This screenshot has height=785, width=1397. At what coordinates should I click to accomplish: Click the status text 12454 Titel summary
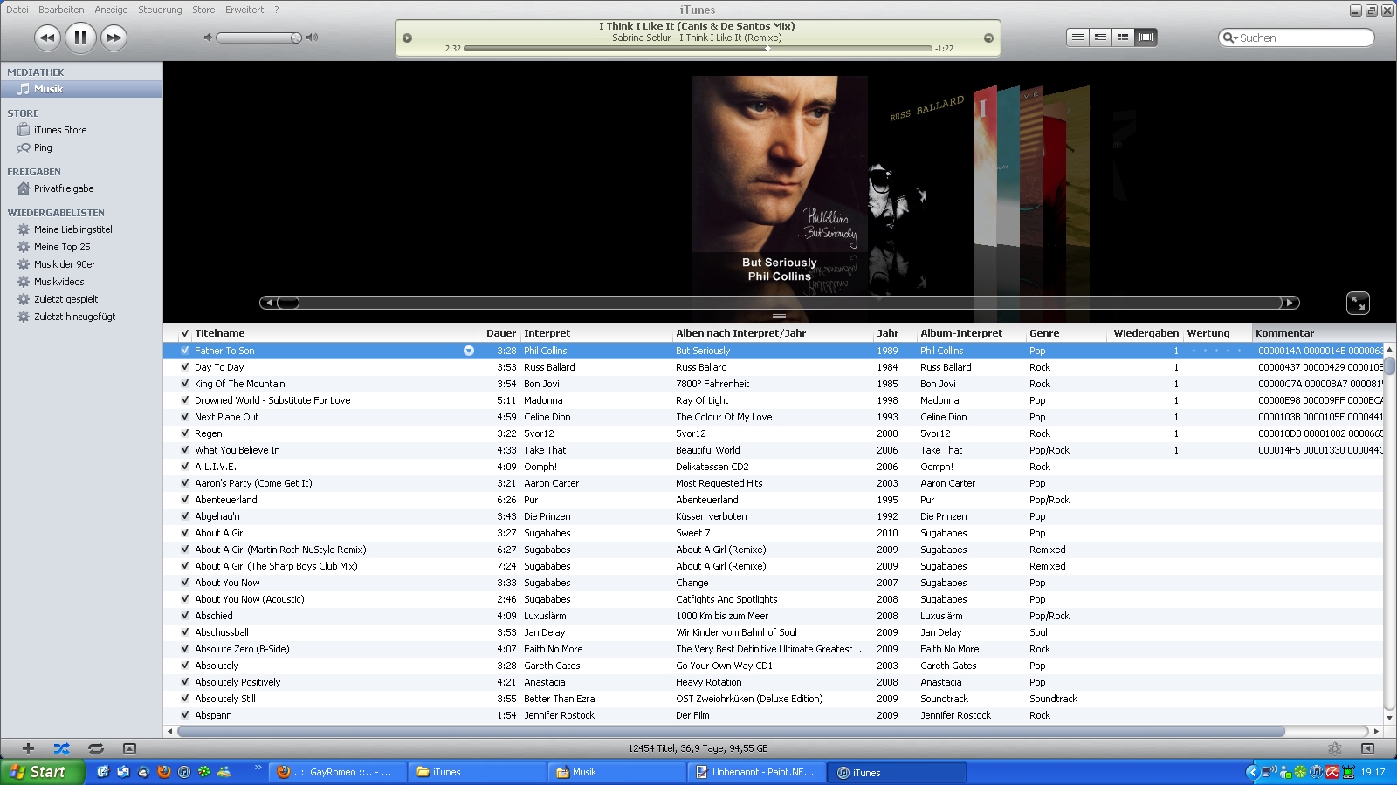[x=698, y=748]
